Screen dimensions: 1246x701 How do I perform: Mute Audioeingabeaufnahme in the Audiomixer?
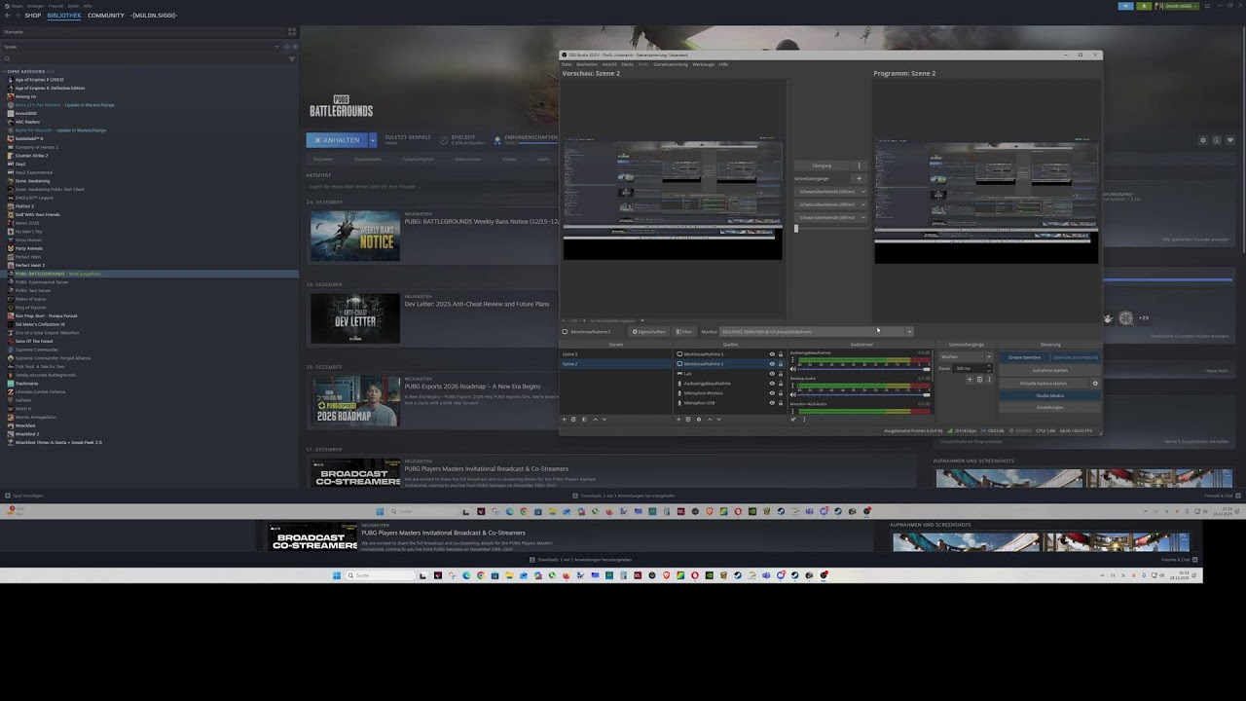793,369
